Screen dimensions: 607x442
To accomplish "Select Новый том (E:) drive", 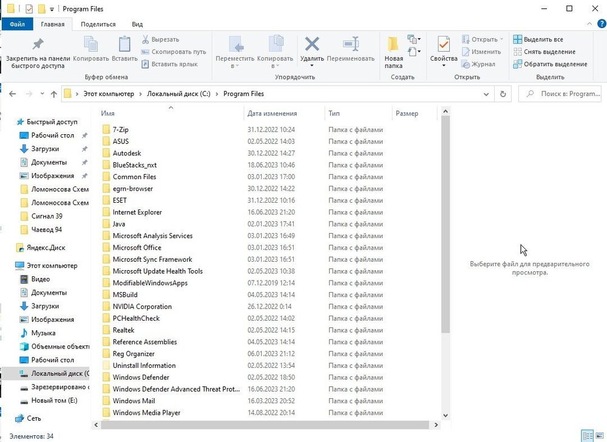I will click(49, 401).
